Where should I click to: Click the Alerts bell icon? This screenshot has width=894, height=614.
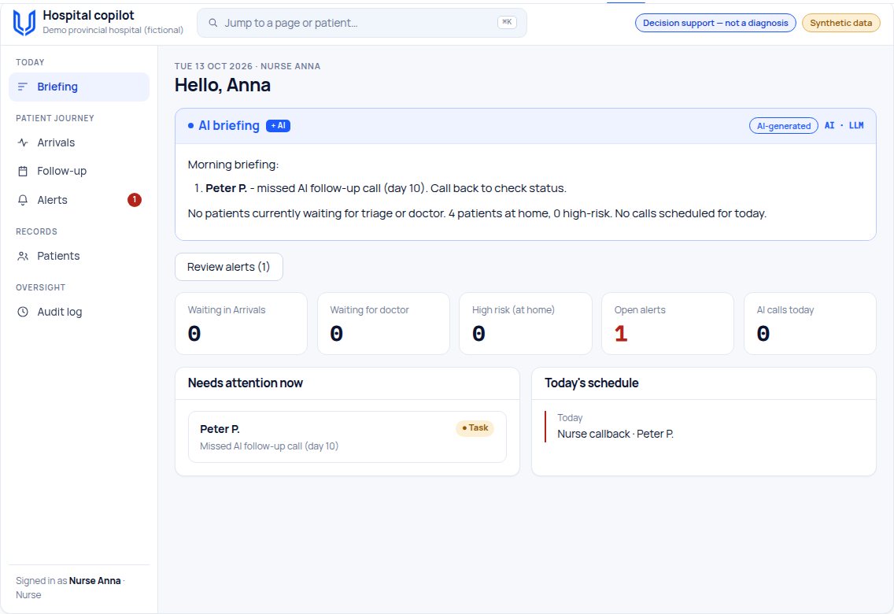coord(23,200)
